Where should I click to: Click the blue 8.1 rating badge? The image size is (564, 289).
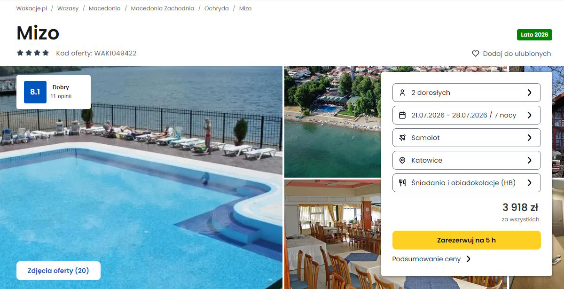[x=35, y=92]
